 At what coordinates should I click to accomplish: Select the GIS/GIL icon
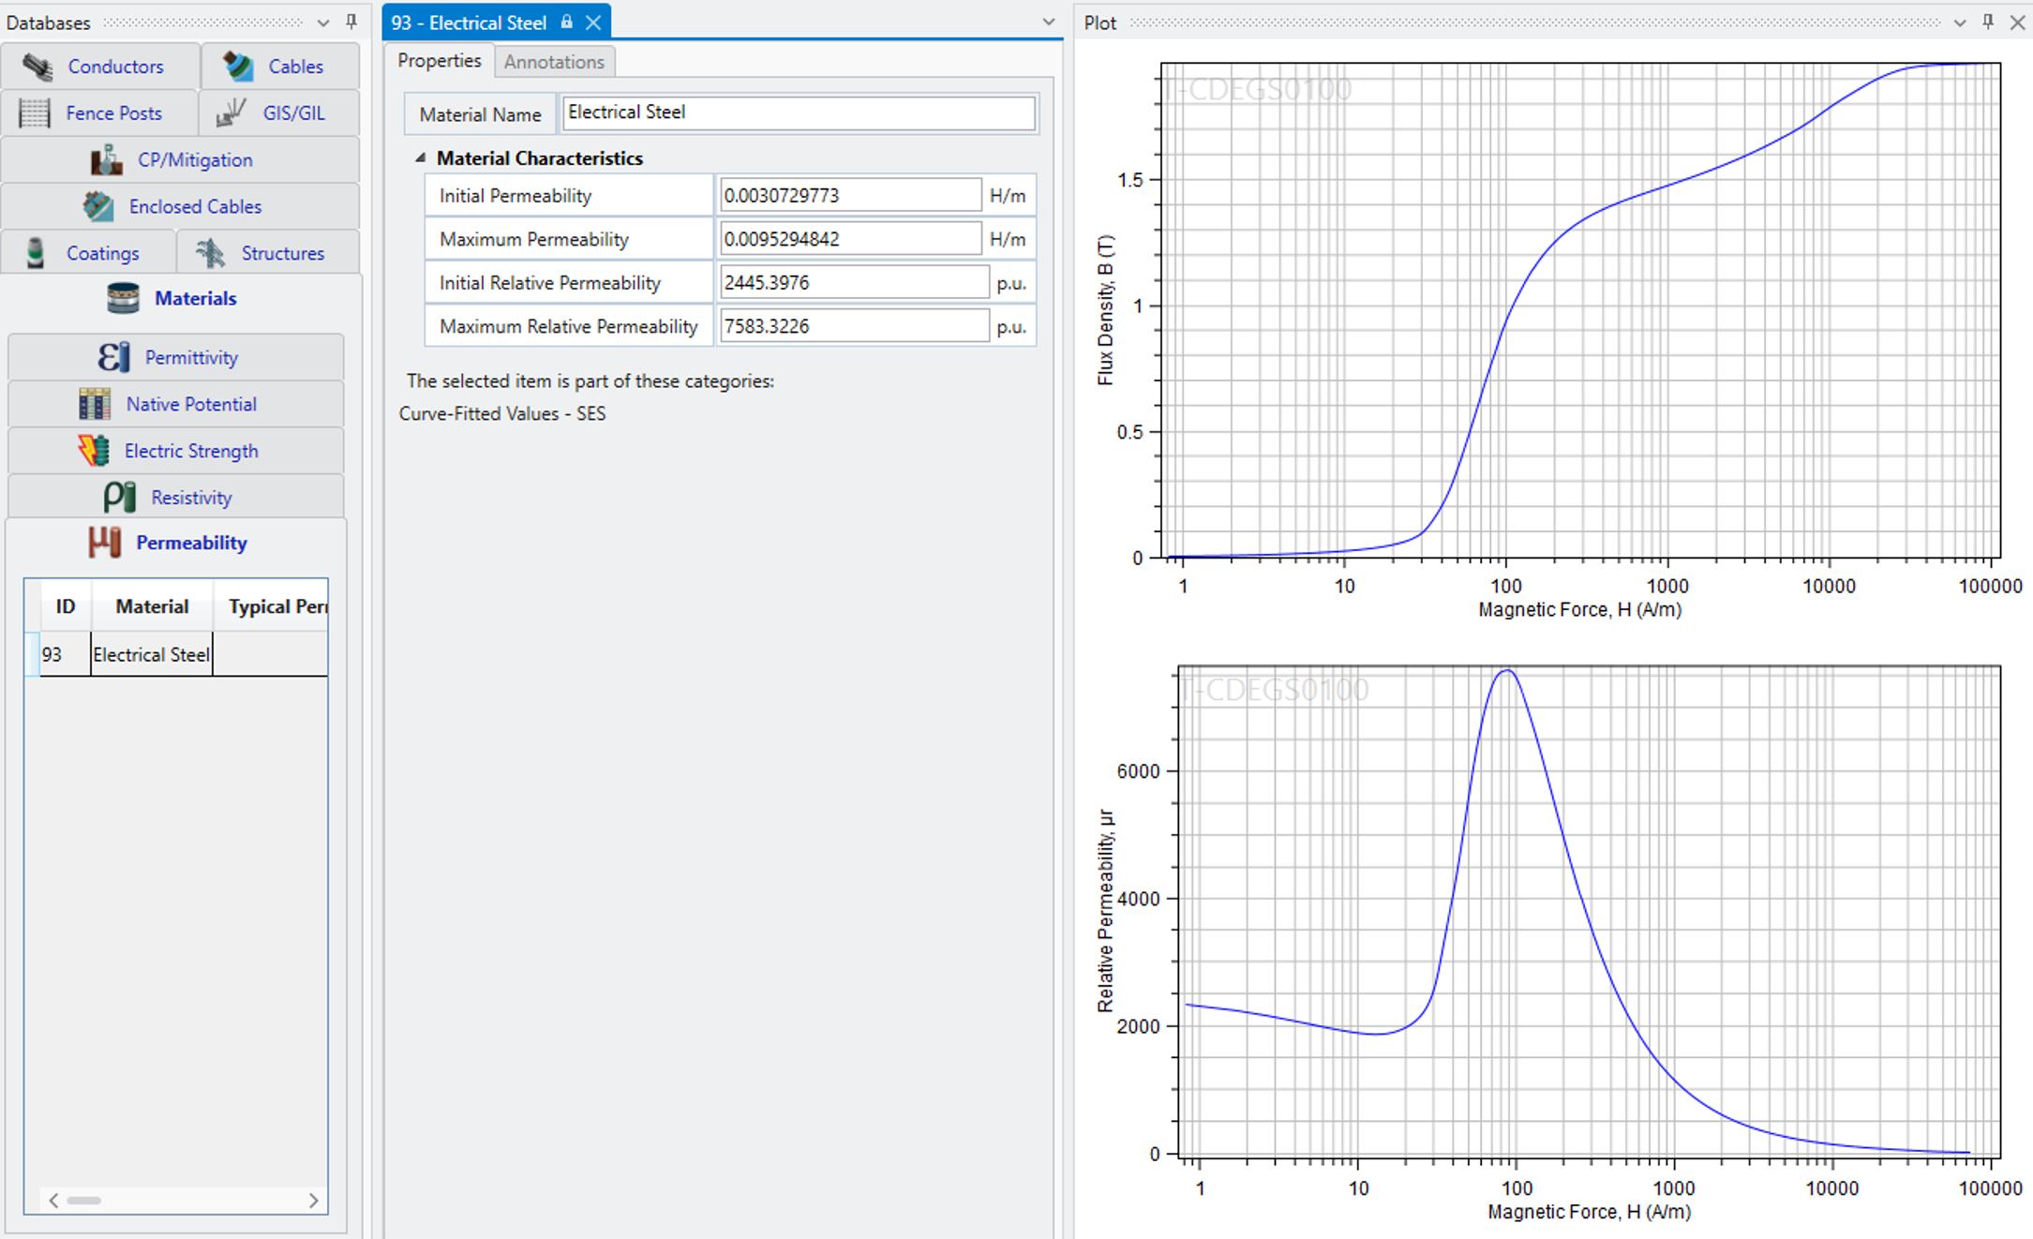coord(231,113)
